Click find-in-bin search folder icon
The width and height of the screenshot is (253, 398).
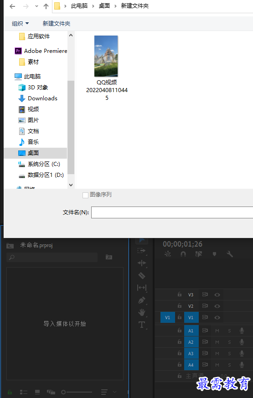(109, 257)
